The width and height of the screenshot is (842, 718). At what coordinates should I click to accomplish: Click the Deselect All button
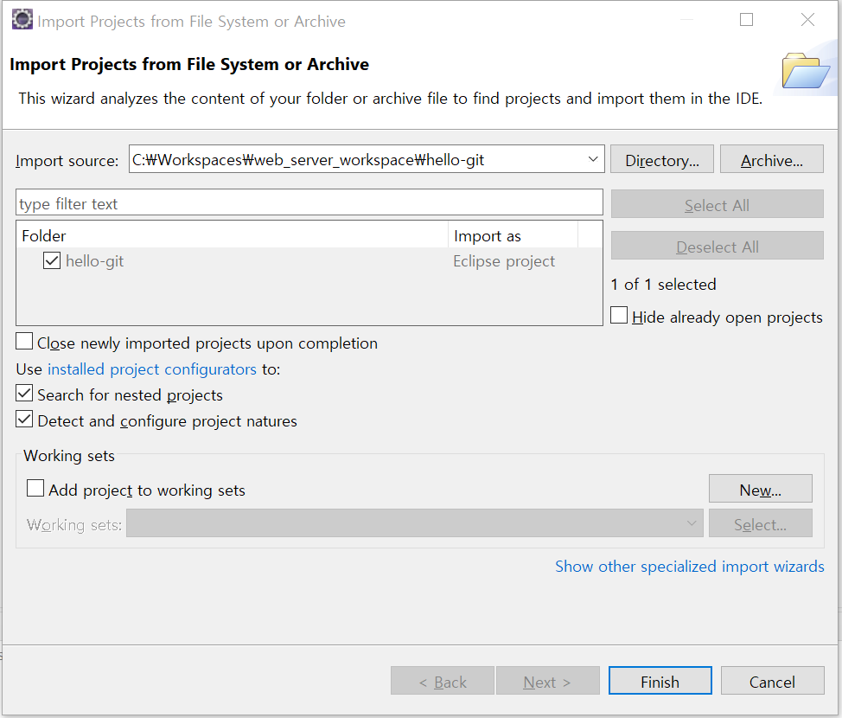point(717,246)
